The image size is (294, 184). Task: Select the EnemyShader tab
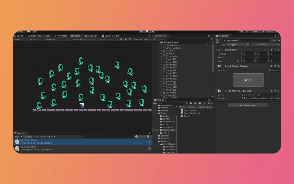click(x=111, y=36)
